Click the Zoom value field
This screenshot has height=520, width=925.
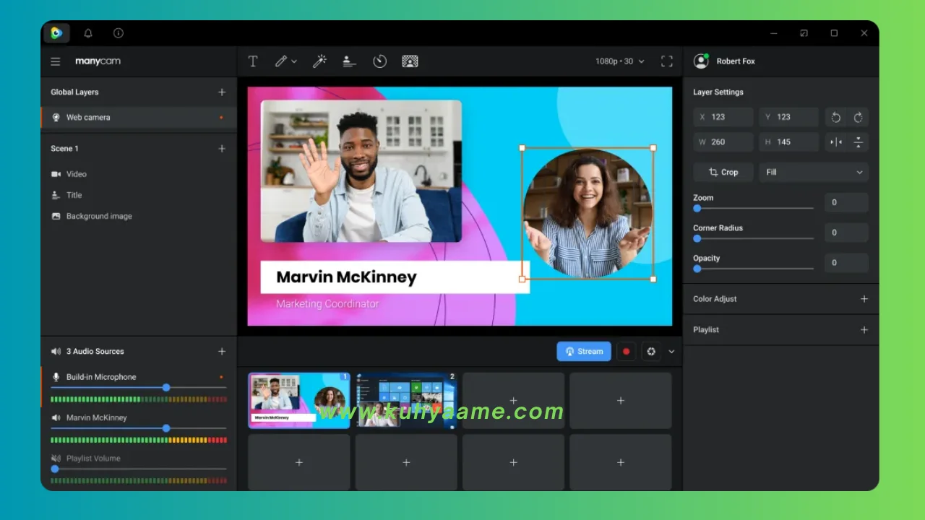(x=847, y=203)
